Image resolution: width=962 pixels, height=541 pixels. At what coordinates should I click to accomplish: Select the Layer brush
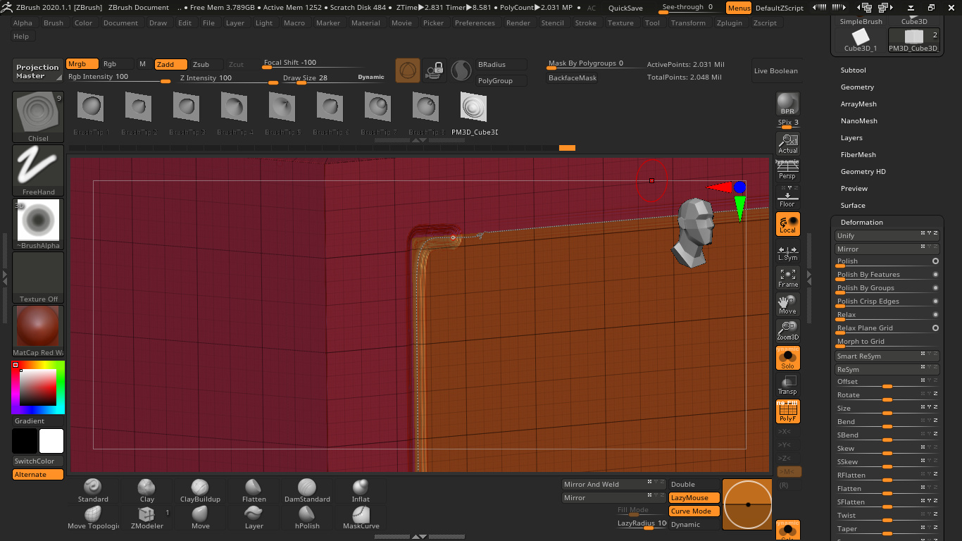click(x=254, y=518)
